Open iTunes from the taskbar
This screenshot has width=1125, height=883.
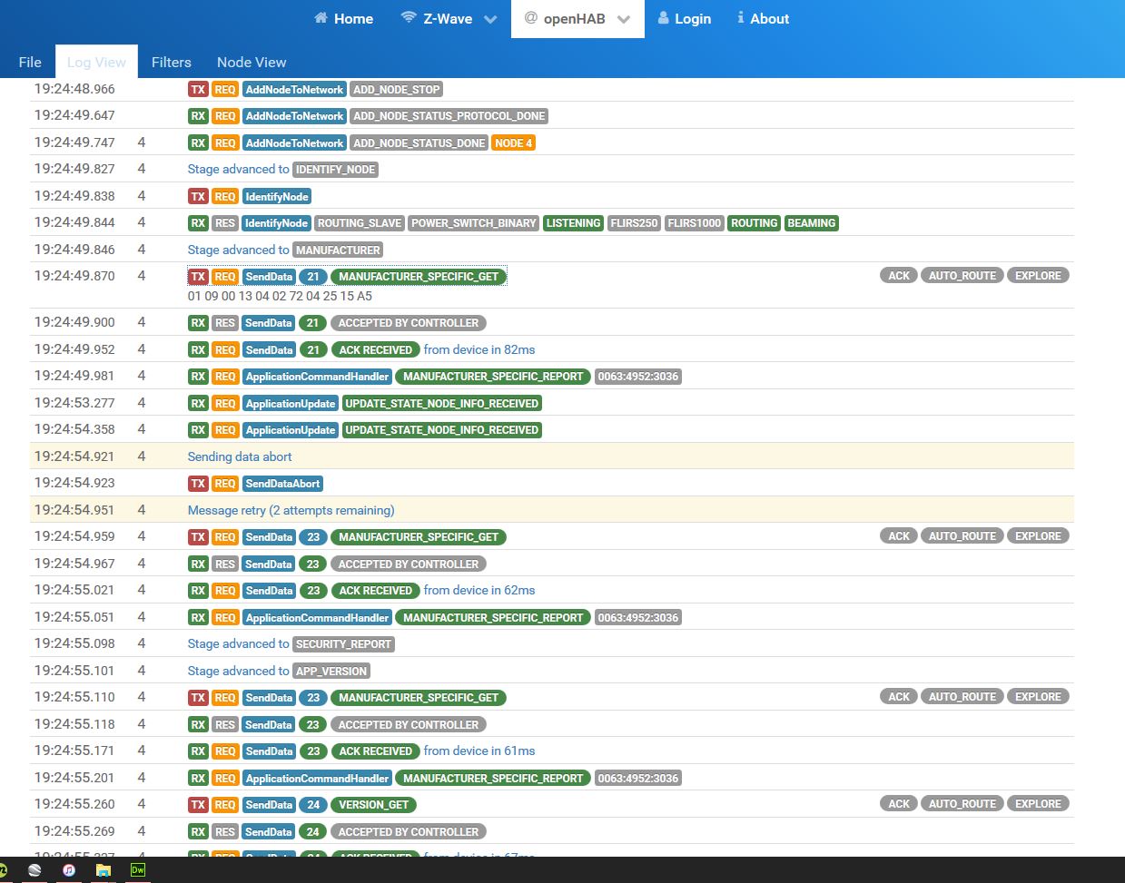point(69,869)
